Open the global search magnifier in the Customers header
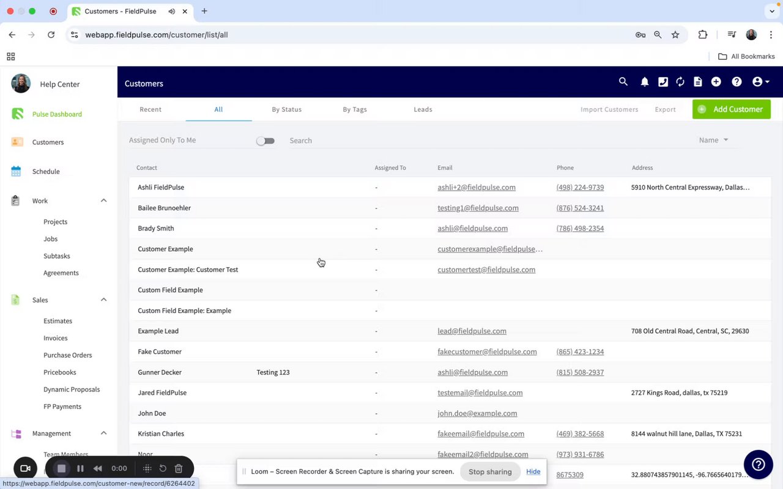The image size is (783, 489). pyautogui.click(x=623, y=81)
